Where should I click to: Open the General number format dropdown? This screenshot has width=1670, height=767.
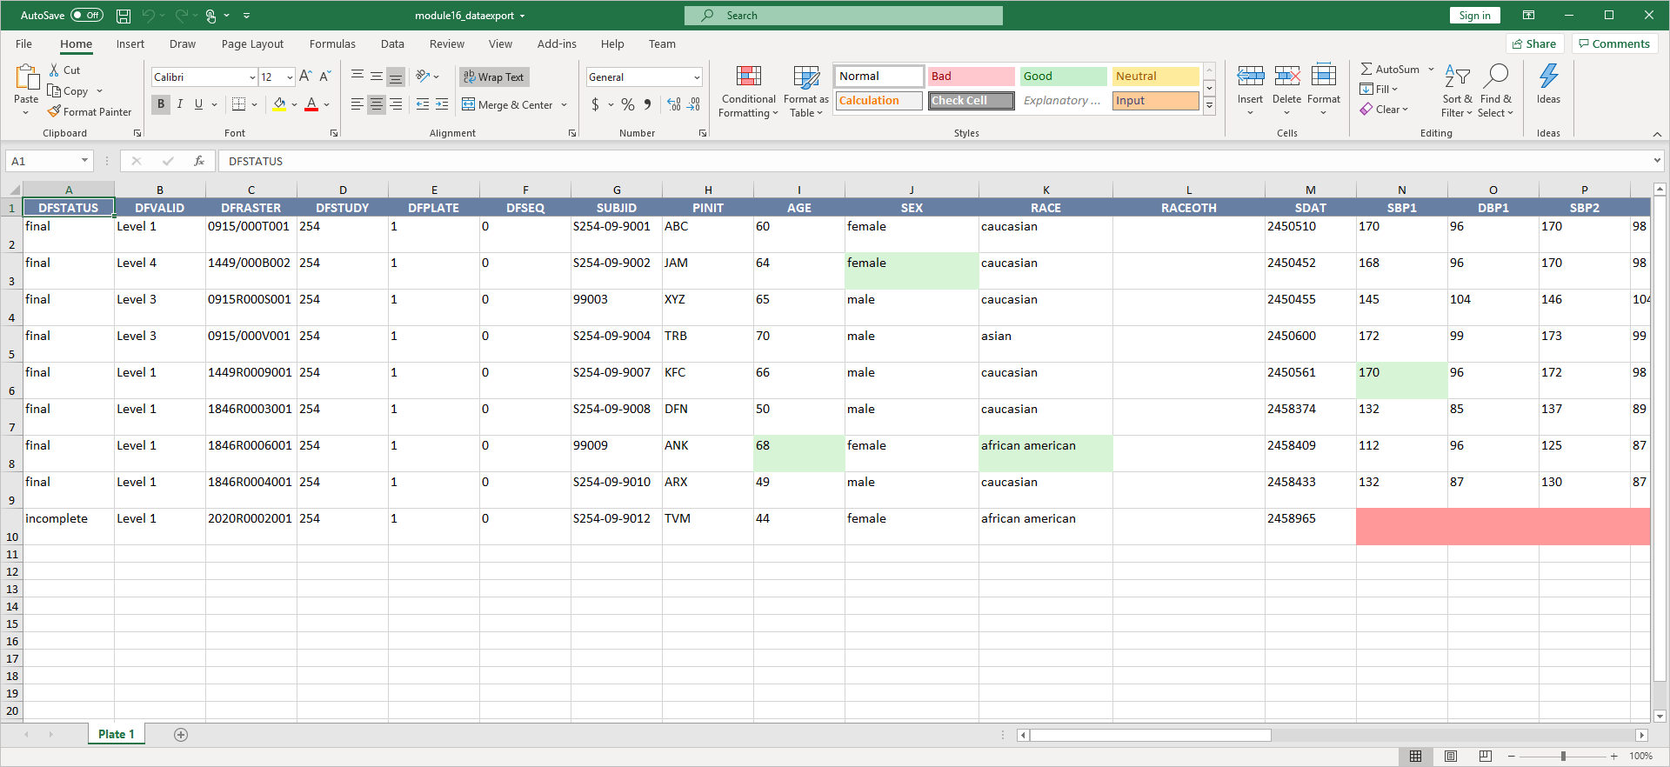[x=697, y=77]
